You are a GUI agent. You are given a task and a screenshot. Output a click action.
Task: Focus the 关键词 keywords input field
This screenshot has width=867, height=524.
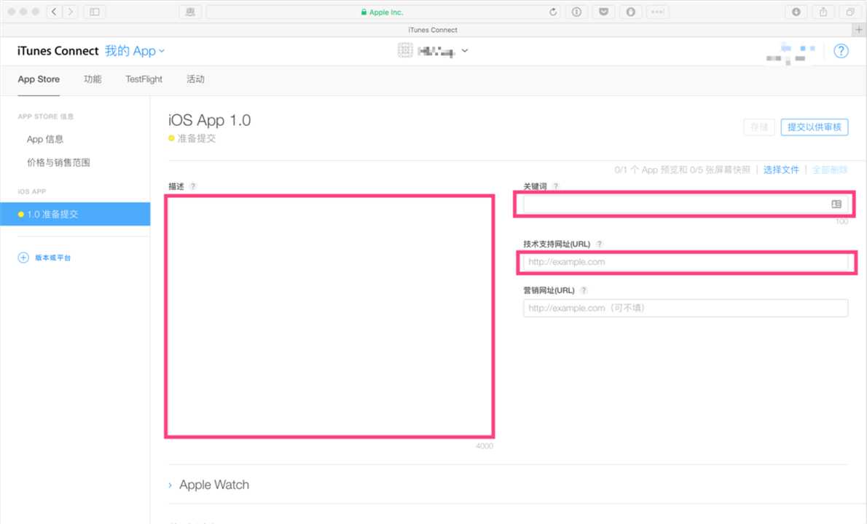click(685, 205)
